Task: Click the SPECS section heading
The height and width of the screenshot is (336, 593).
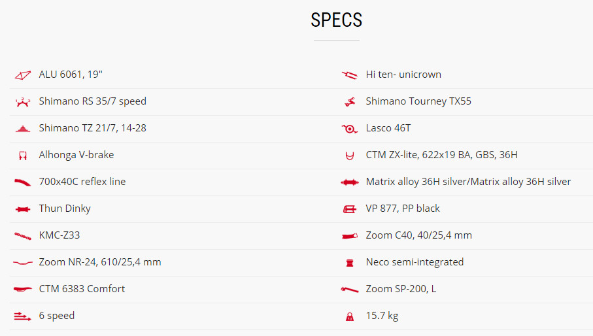Action: tap(337, 20)
